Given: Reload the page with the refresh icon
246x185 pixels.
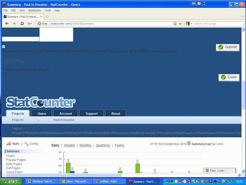Looking at the screenshot, I should [22, 24].
